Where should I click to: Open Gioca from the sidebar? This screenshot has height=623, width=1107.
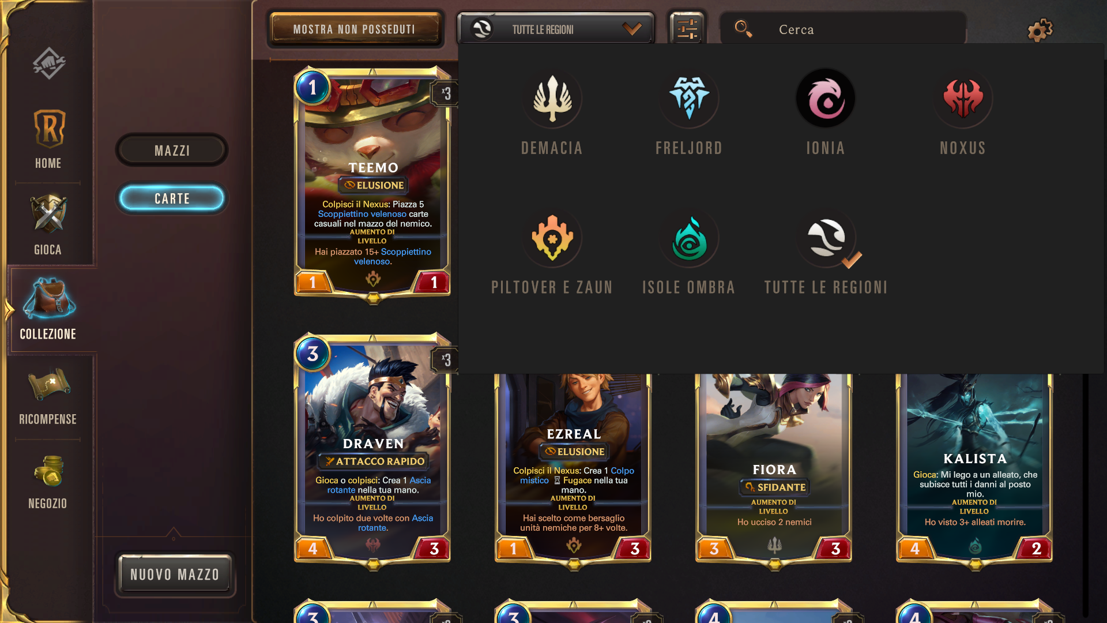pos(48,225)
